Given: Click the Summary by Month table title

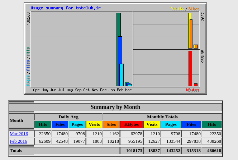Looking at the screenshot, I should click(115, 107).
